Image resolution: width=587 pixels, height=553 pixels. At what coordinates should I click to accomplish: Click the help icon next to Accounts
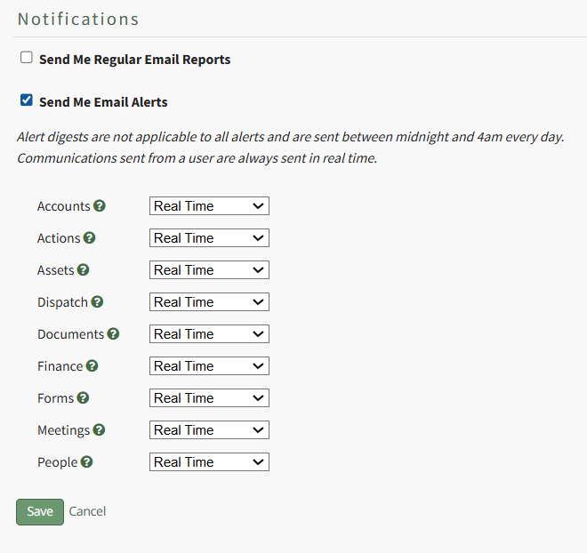coord(100,206)
